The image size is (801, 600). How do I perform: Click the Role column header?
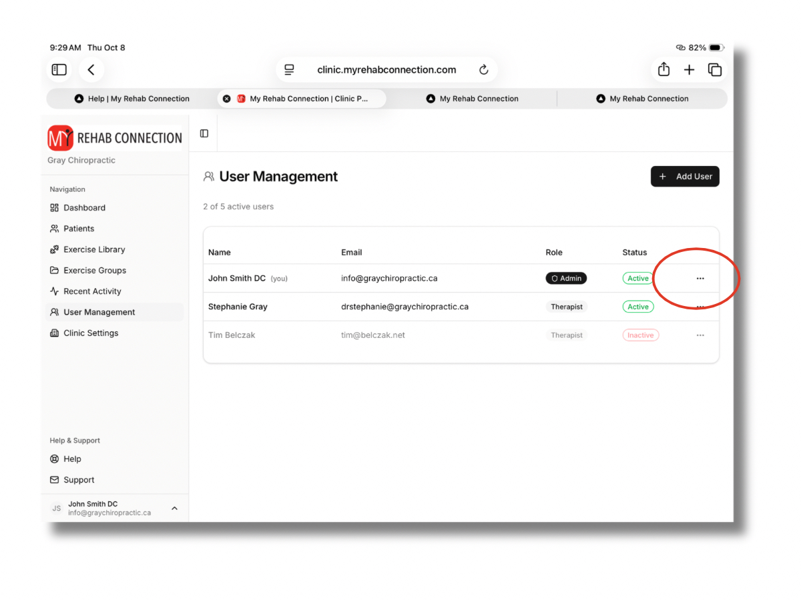click(554, 252)
